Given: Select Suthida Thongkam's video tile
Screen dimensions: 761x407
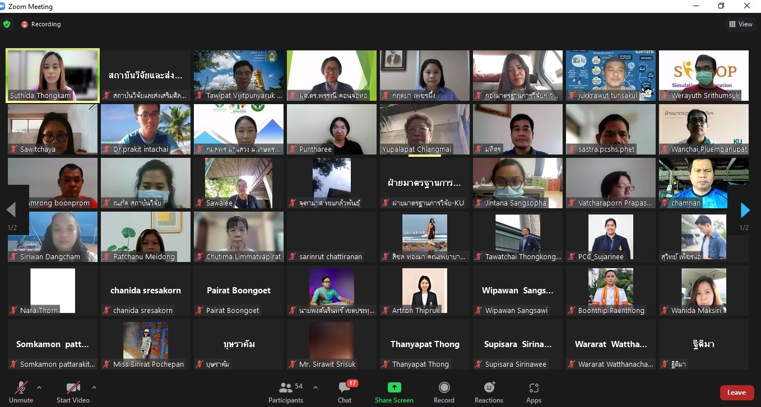Looking at the screenshot, I should click(x=53, y=76).
